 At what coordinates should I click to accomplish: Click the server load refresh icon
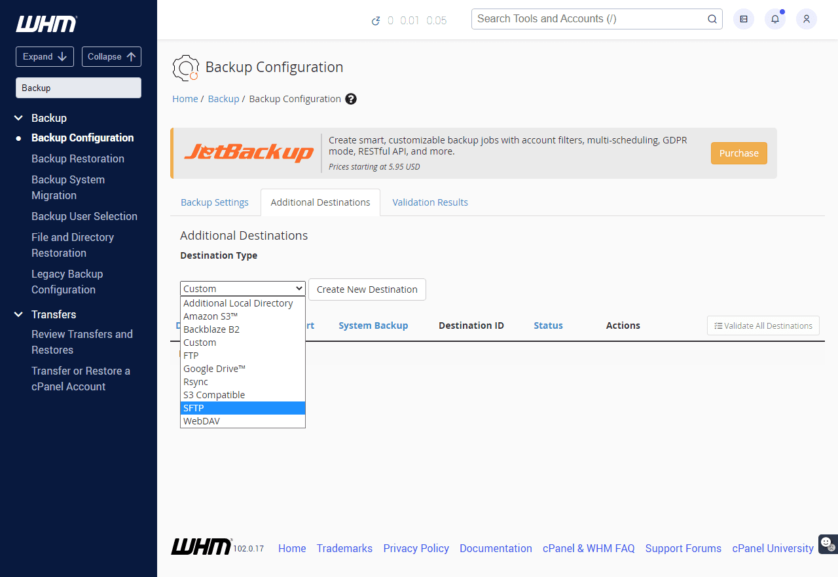(x=376, y=20)
